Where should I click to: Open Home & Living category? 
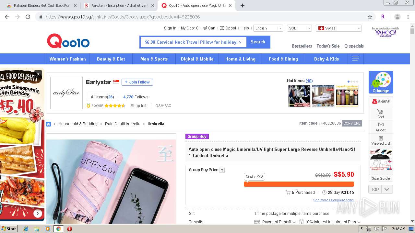(x=240, y=59)
